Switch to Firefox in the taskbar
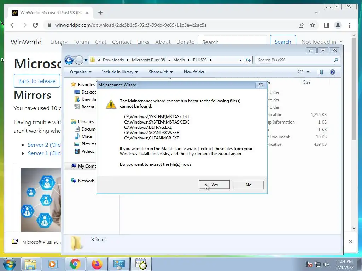Screen dimensions: 362x271 [x=97, y=264]
